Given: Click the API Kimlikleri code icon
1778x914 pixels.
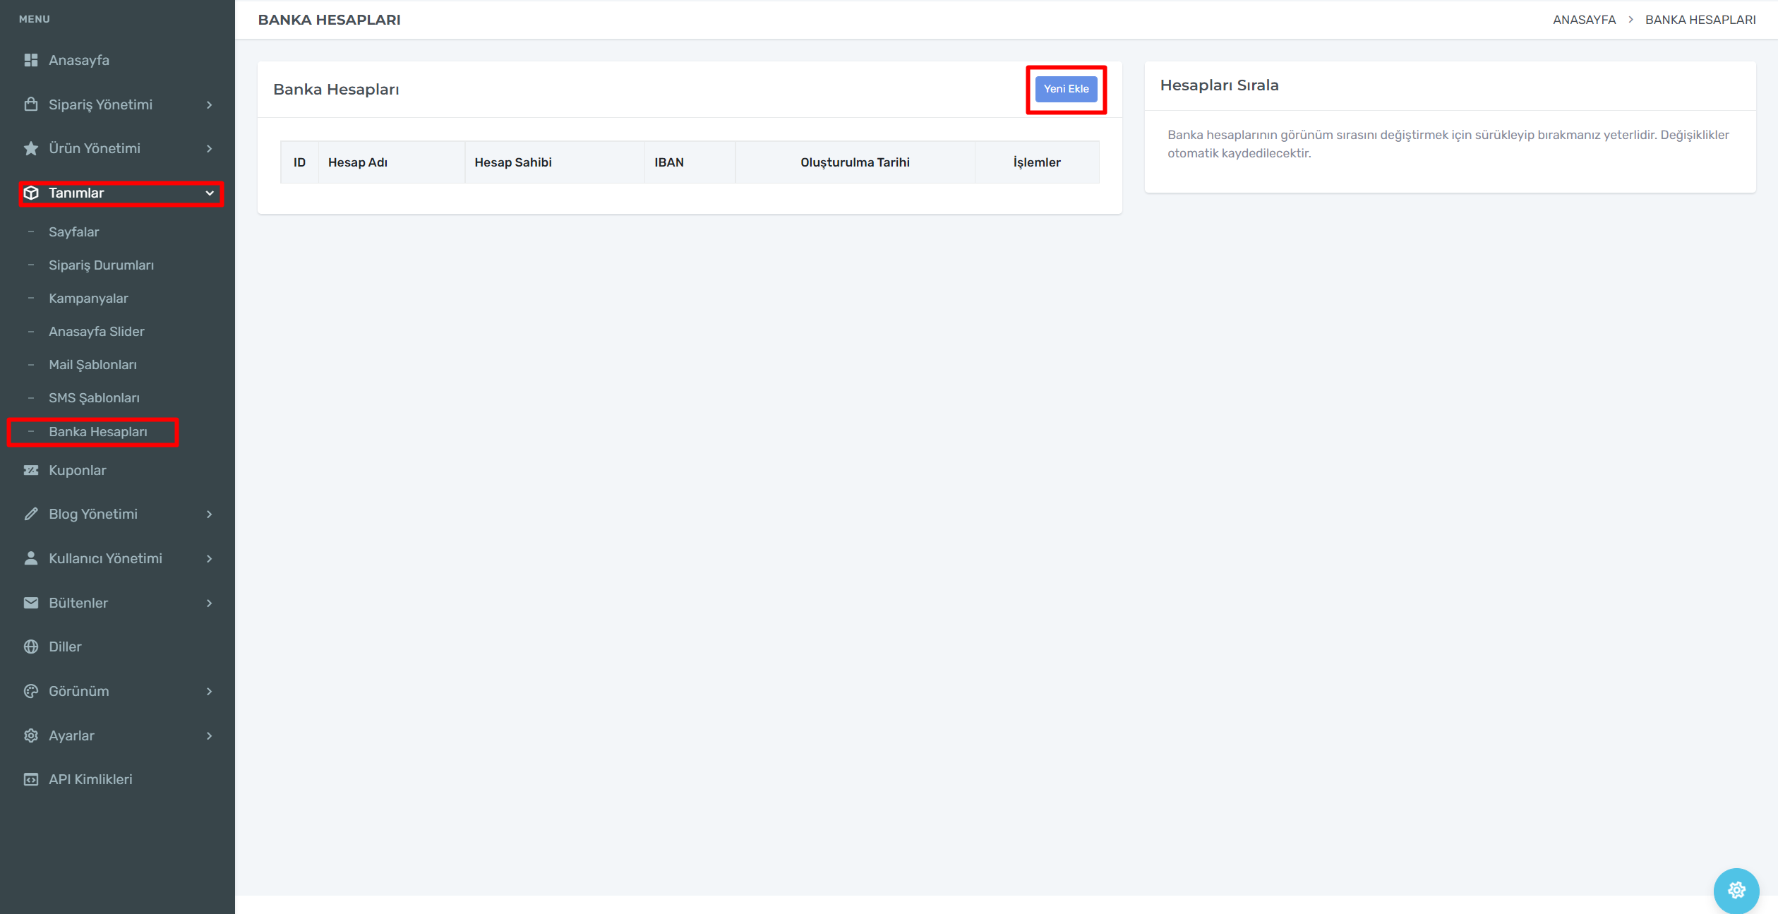Looking at the screenshot, I should 31,779.
